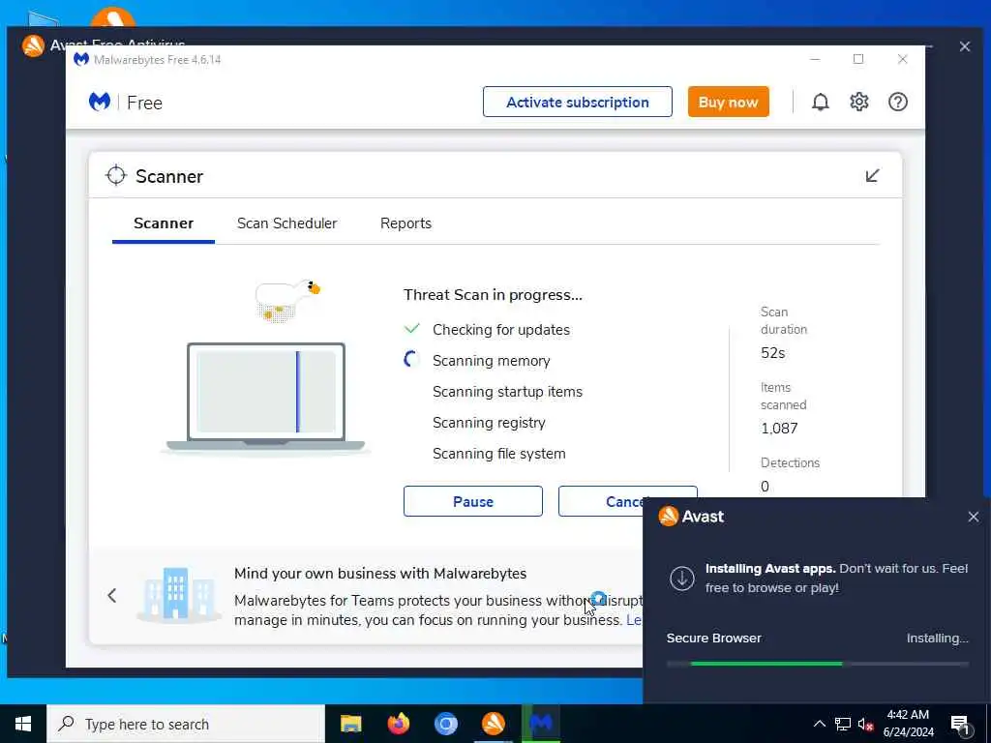
Task: Click the green checkmark beside Checking for updates
Action: click(411, 329)
